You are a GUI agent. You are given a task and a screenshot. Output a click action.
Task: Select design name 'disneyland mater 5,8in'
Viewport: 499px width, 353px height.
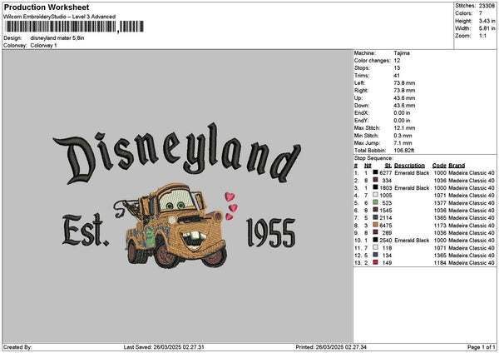[57, 38]
